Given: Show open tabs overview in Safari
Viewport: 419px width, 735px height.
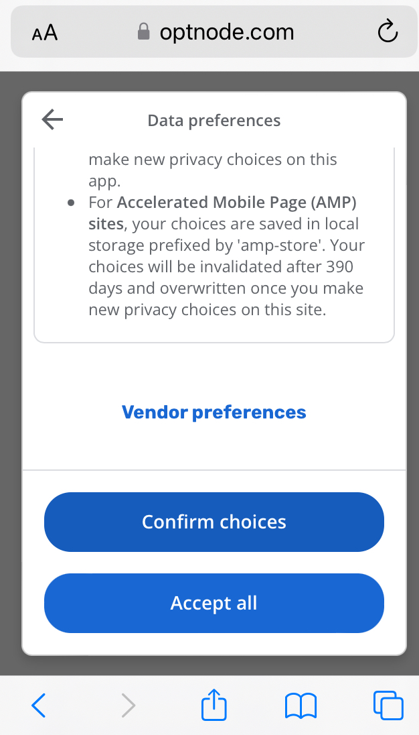Looking at the screenshot, I should pyautogui.click(x=388, y=705).
